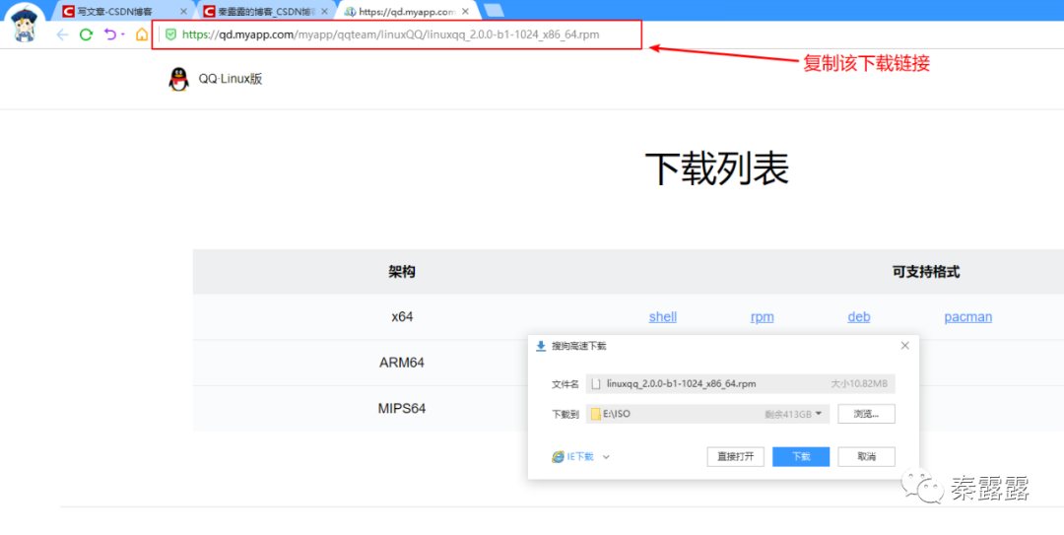1064x535 pixels.
Task: Open the dropdown beside the purple undo arrow
Action: (123, 34)
